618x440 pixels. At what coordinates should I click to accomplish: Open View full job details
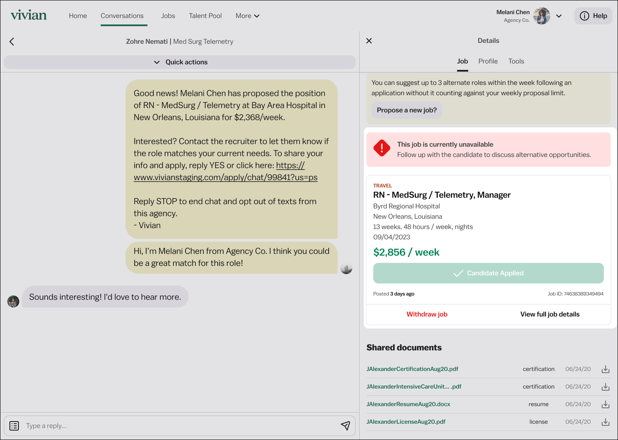550,314
